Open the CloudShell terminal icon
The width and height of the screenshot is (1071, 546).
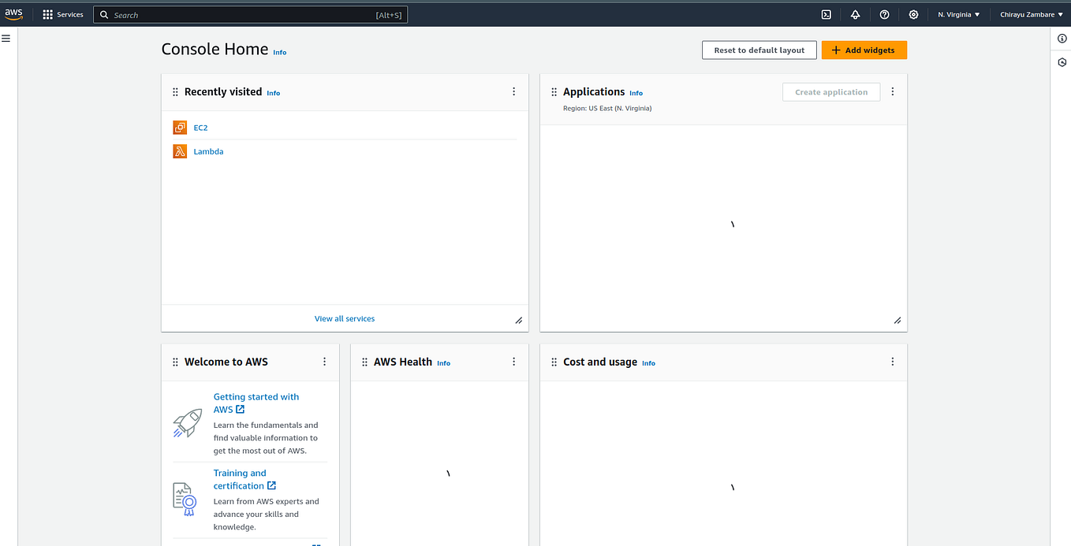pyautogui.click(x=826, y=14)
